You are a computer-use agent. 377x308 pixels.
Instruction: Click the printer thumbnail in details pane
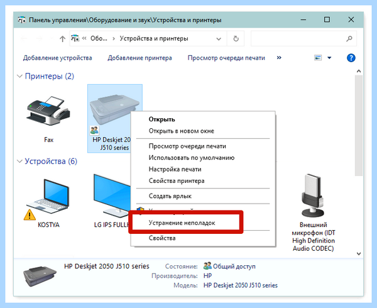(40, 276)
